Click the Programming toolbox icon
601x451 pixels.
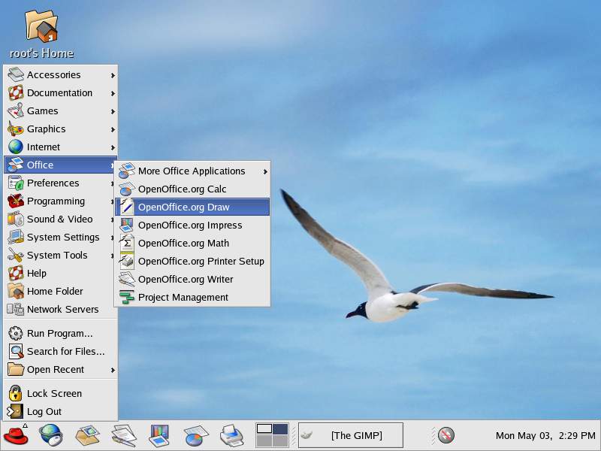point(16,201)
